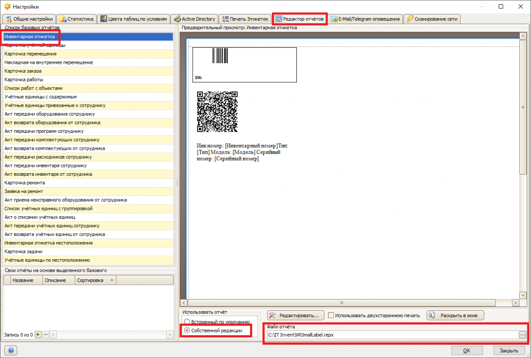Select Акт приема неисправного оборудования report
This screenshot has height=358, width=531.
(x=88, y=200)
